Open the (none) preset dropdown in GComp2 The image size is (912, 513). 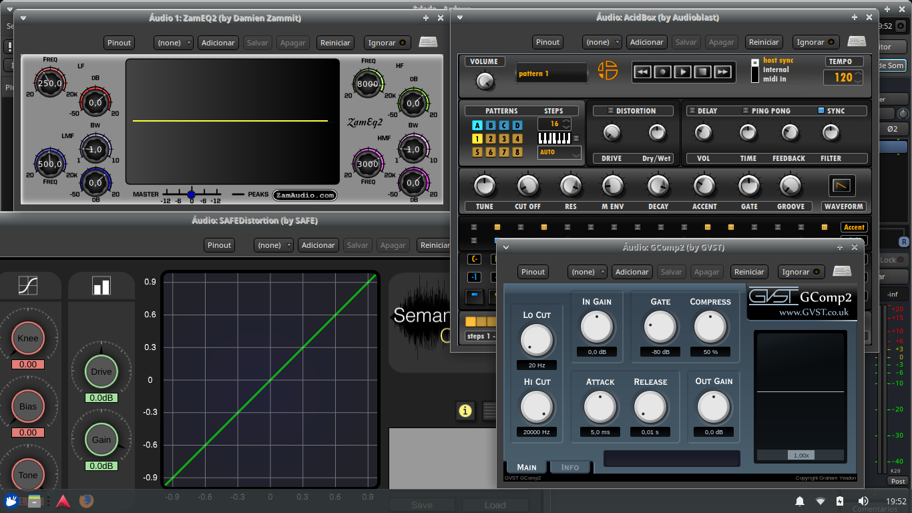click(x=587, y=272)
